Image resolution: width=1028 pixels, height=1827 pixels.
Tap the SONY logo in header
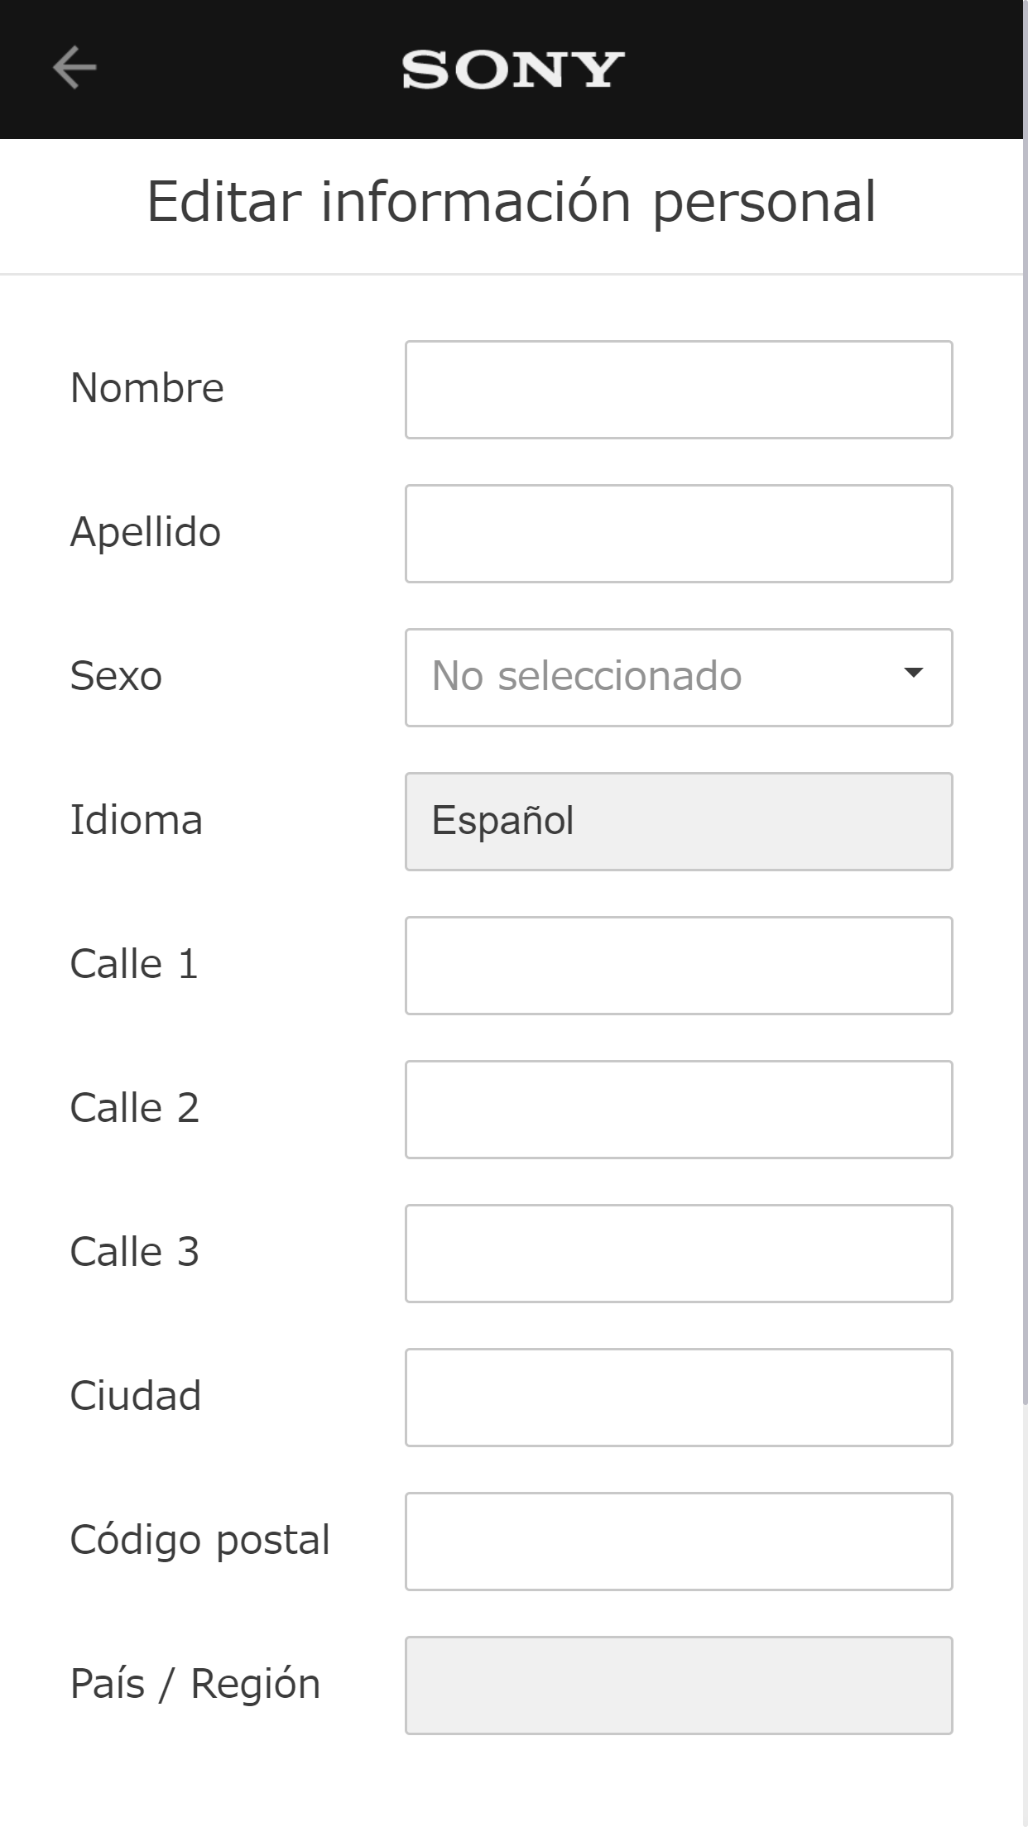513,70
